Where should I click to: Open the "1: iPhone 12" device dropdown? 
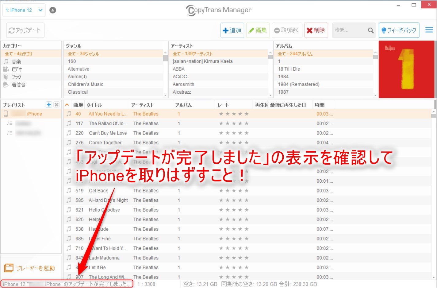tap(24, 10)
